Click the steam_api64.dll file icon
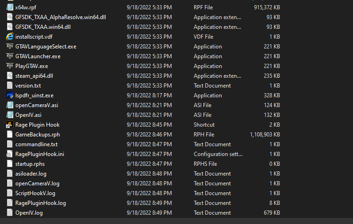This screenshot has height=224, width=353. 10,76
